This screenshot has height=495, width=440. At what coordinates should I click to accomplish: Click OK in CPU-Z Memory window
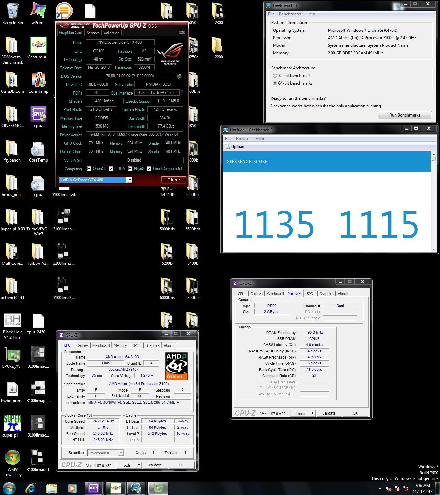click(x=355, y=413)
